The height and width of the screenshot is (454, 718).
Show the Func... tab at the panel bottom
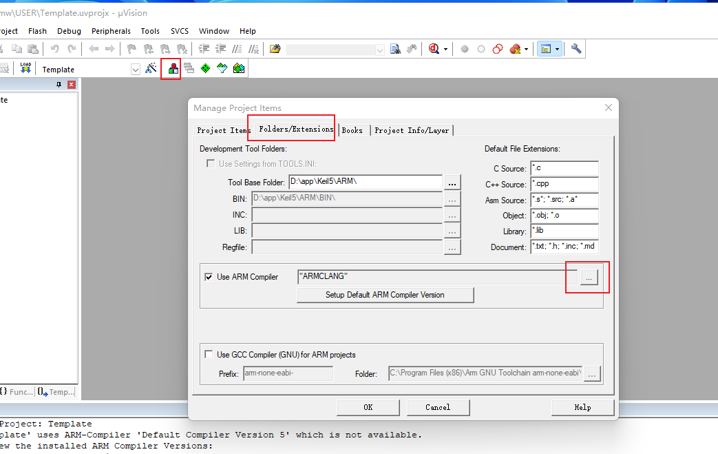pos(17,392)
